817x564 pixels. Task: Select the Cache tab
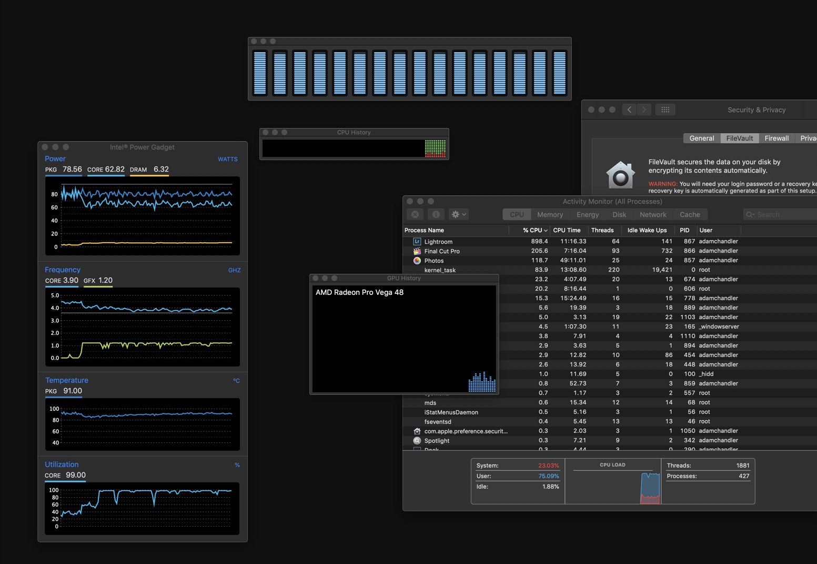point(690,215)
